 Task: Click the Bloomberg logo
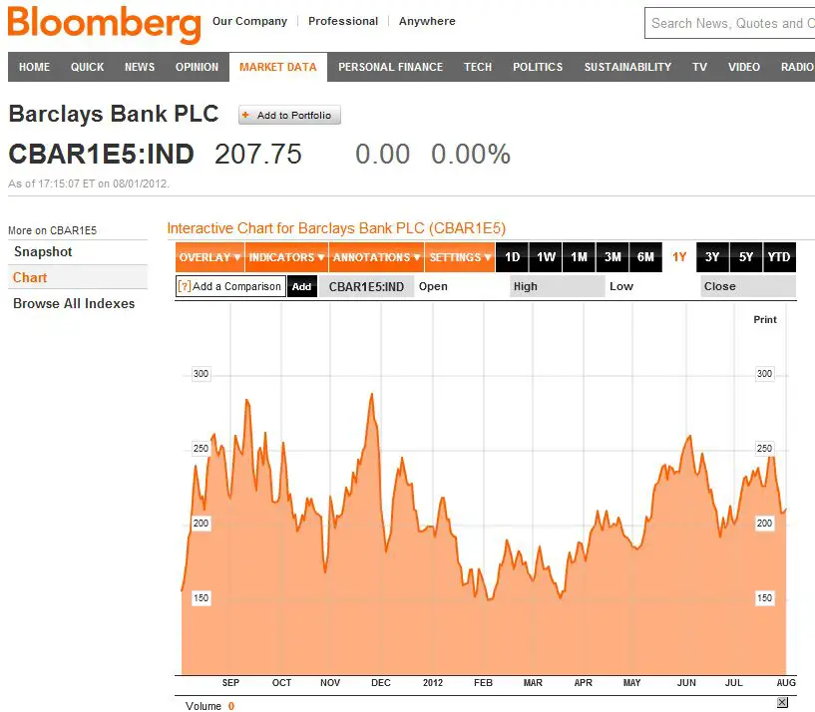coord(104,24)
